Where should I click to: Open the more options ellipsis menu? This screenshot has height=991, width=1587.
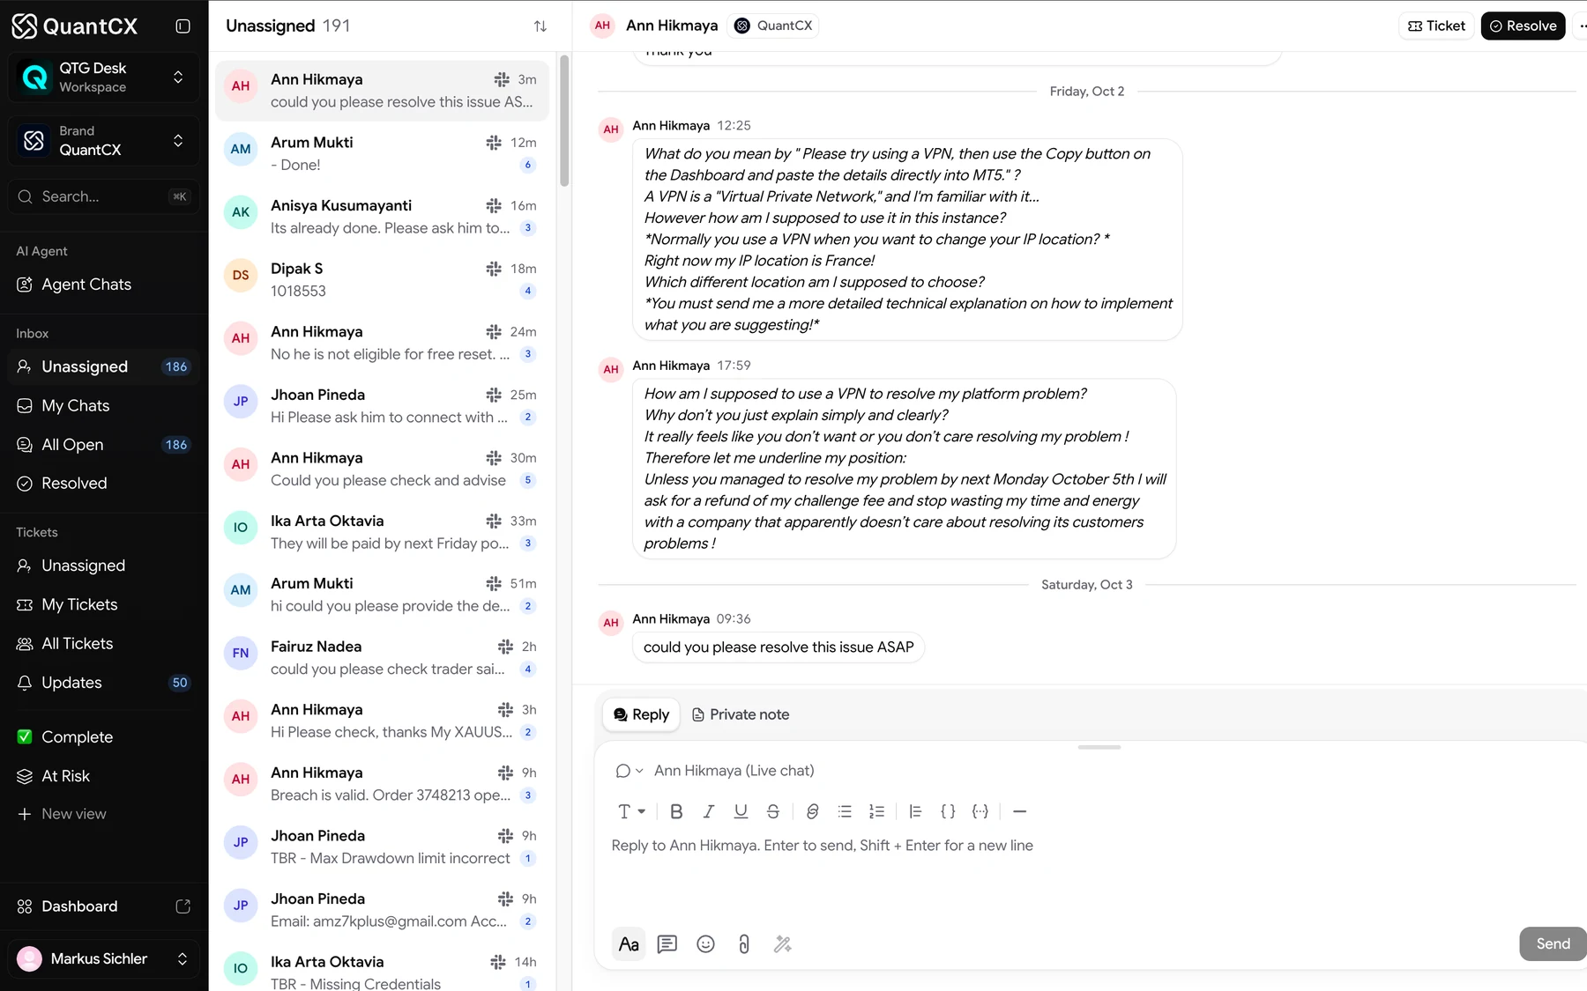[1582, 26]
